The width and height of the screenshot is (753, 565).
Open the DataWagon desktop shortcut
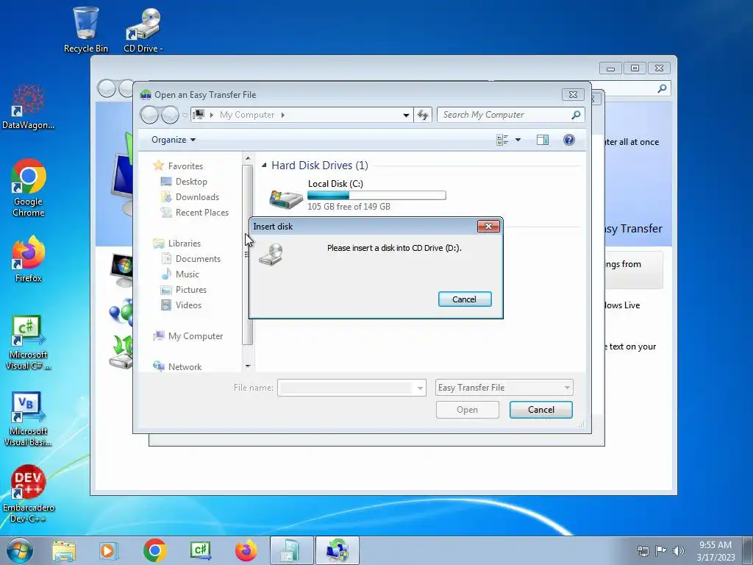point(29,107)
